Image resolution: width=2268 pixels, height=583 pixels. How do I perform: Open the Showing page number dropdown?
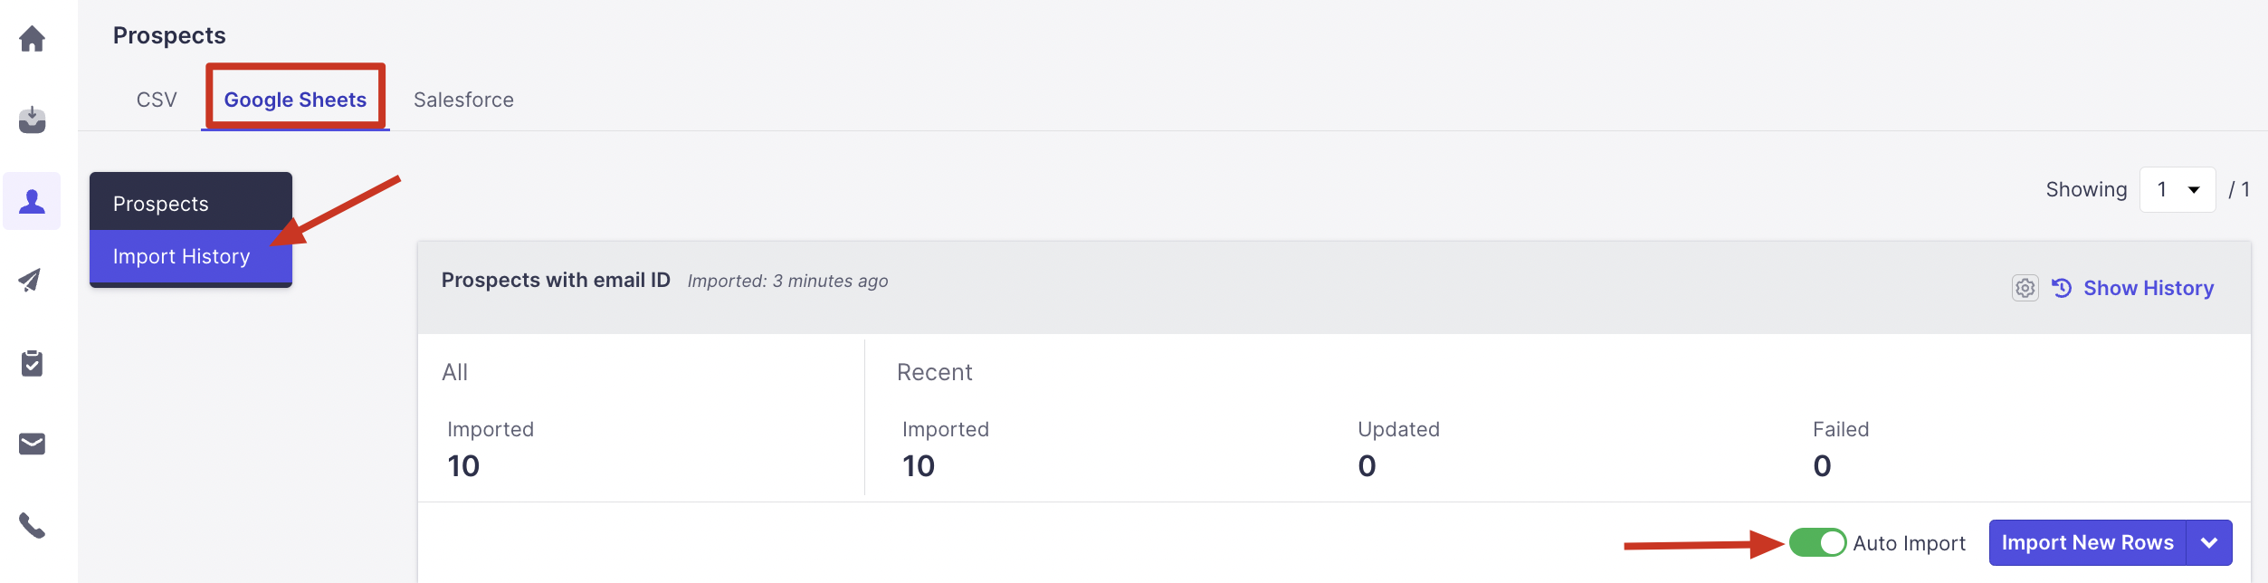[x=2177, y=190]
